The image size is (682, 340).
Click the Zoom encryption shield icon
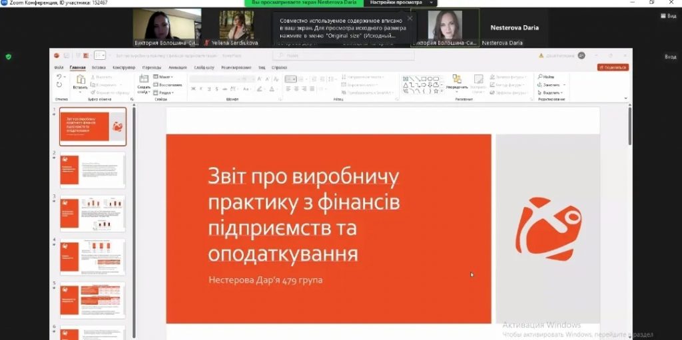click(8, 57)
